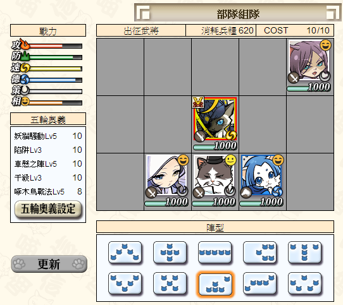
Task: Click the 更新 update button
Action: click(x=49, y=264)
